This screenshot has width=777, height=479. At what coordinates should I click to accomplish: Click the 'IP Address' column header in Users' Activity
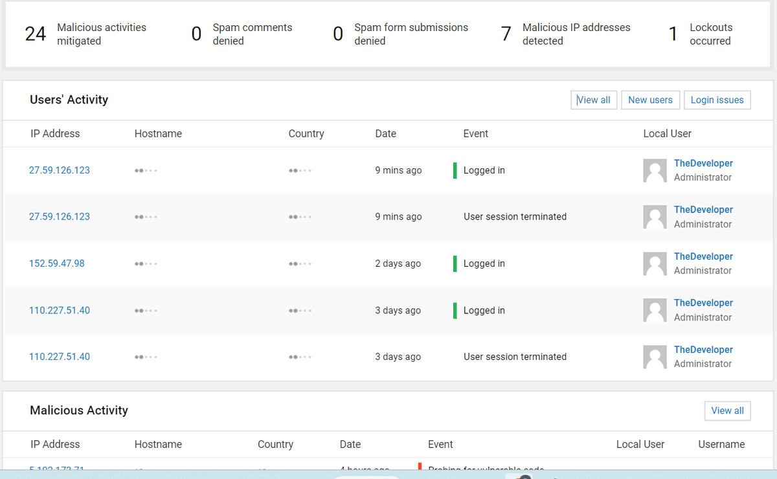(55, 133)
